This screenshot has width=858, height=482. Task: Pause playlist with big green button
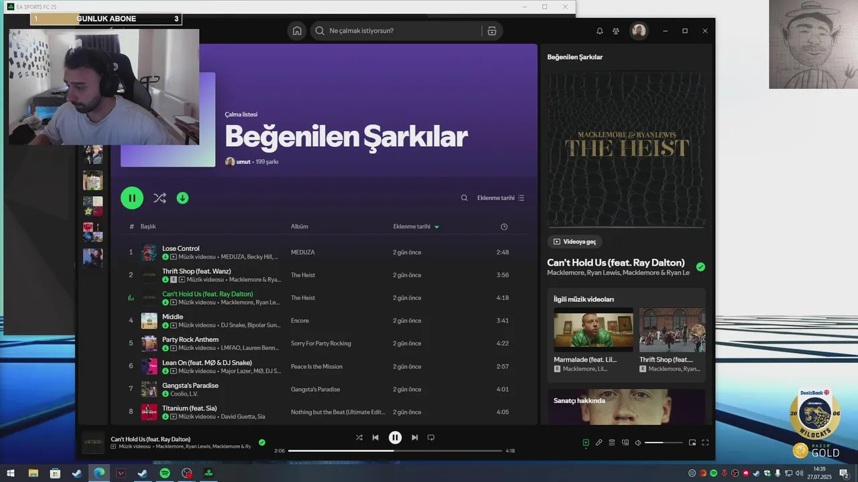(132, 197)
